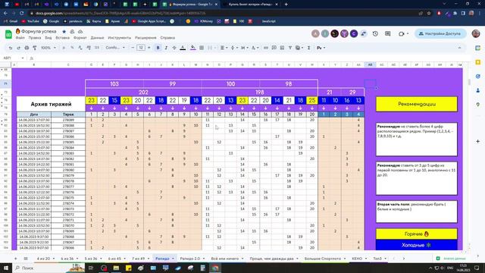Toggle italic formatting

166,48
